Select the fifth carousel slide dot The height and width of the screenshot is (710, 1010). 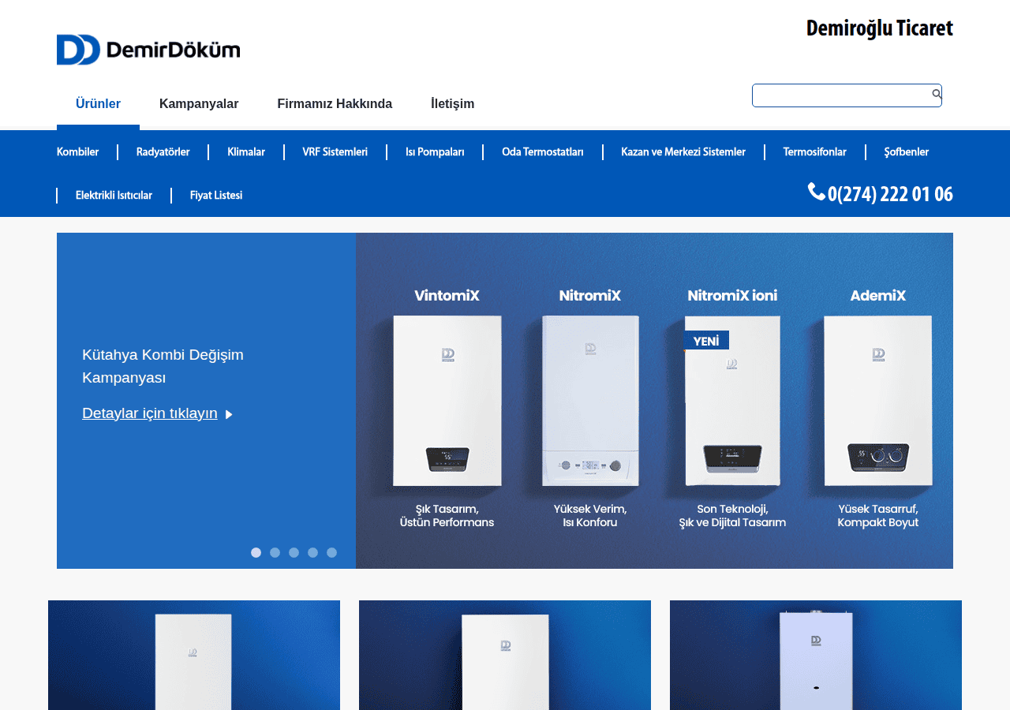click(x=331, y=553)
